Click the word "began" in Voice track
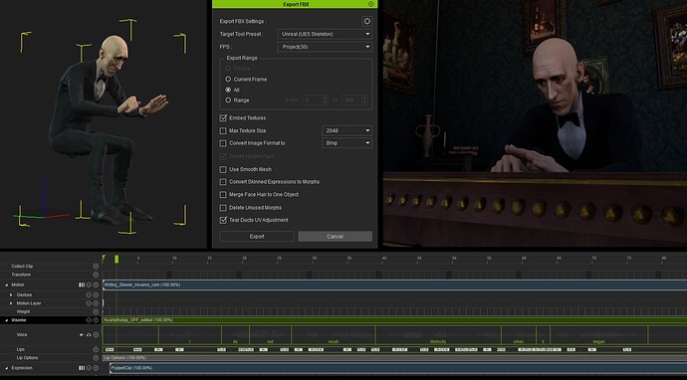This screenshot has height=380, width=687. [599, 341]
